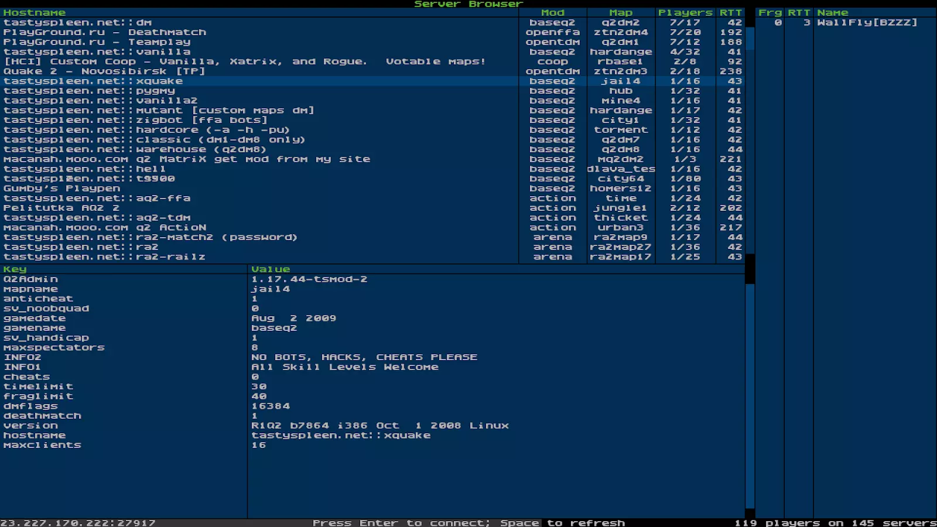Screen dimensions: 937x527
Task: Click the RTT header in the server list
Action: click(730, 13)
